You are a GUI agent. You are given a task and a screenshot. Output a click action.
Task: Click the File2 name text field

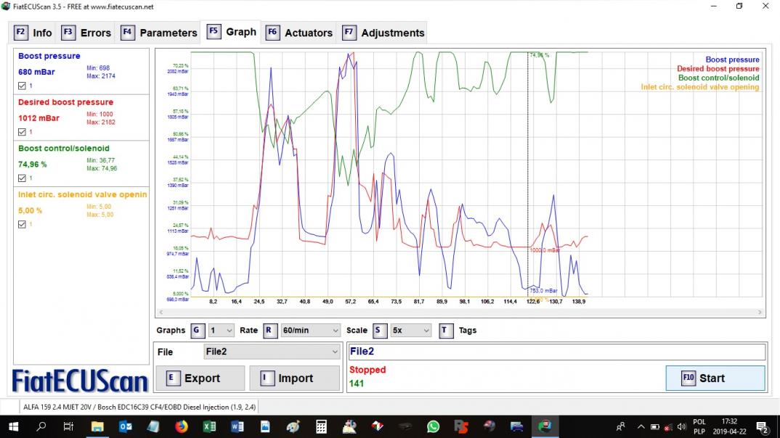coord(556,352)
